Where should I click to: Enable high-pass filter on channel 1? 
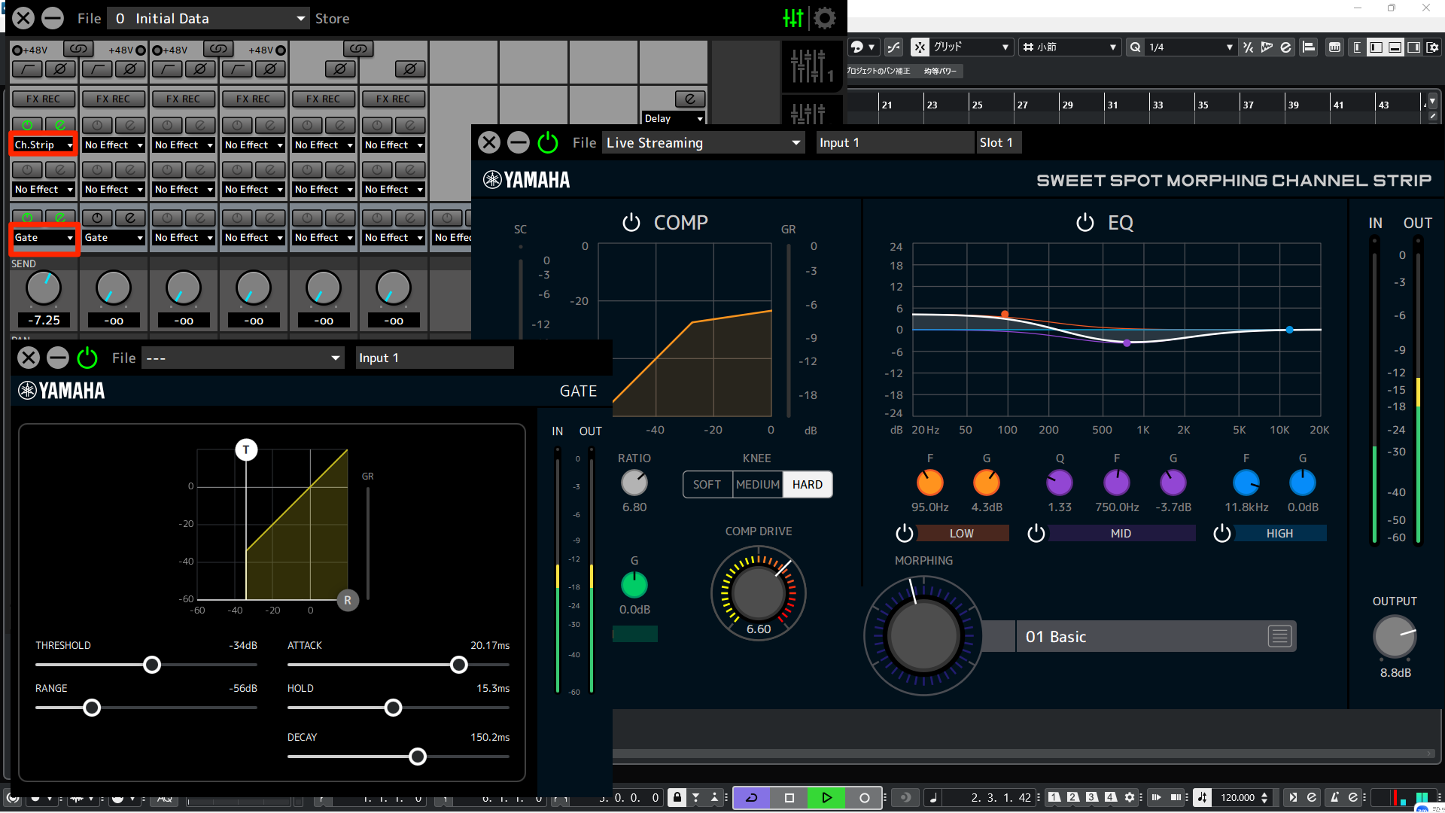tap(26, 69)
